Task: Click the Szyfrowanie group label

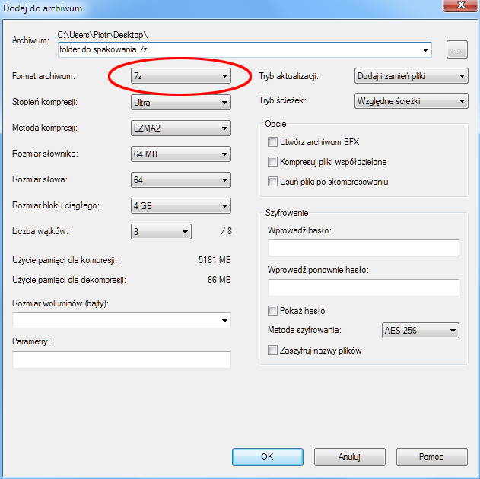Action: [287, 213]
